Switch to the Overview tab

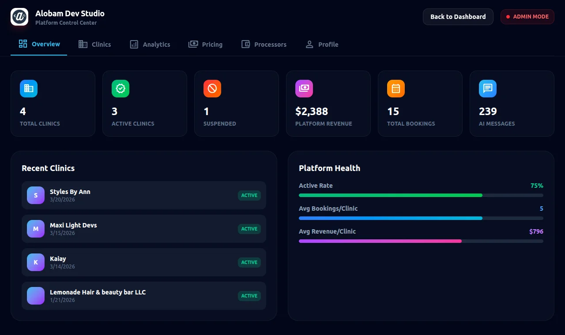39,44
